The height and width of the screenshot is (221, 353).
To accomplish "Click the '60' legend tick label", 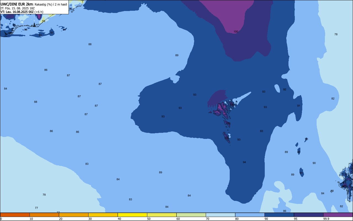I will 178,219.
